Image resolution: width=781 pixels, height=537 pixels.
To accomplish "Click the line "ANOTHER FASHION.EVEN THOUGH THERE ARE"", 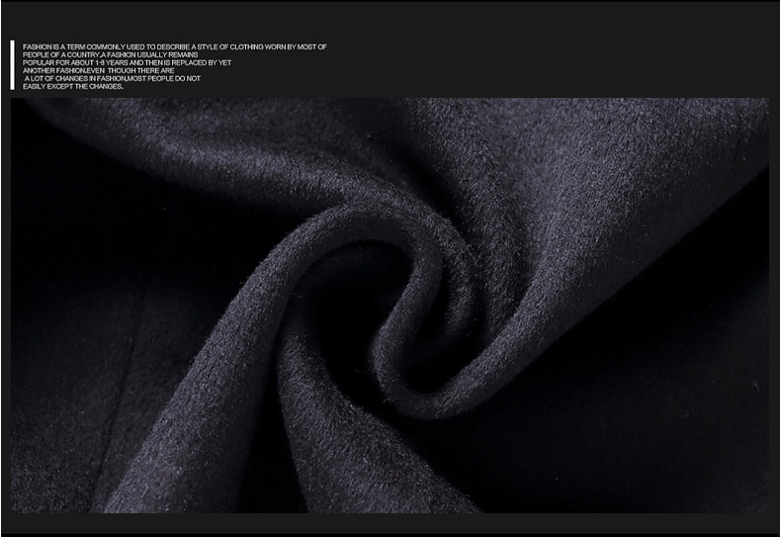I will point(99,71).
